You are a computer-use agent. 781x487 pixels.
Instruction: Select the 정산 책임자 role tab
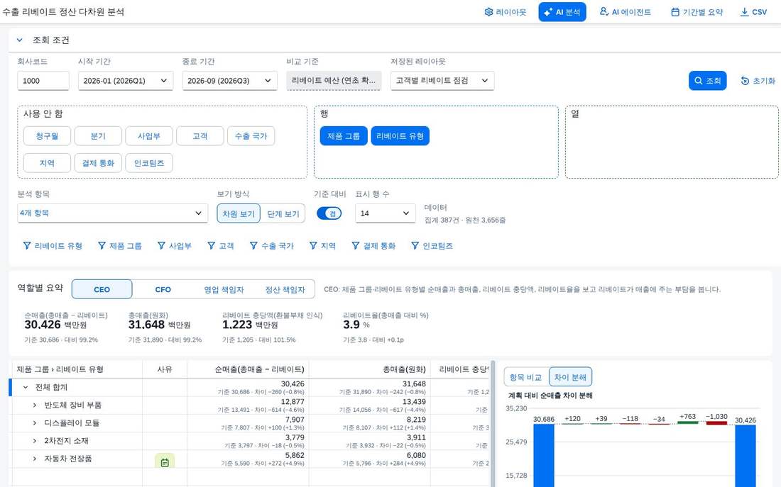point(285,289)
